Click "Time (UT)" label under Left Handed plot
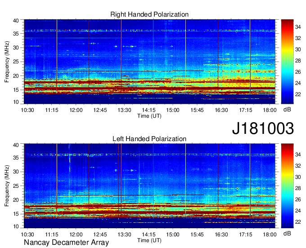The width and height of the screenshot is (306, 248). 149,240
